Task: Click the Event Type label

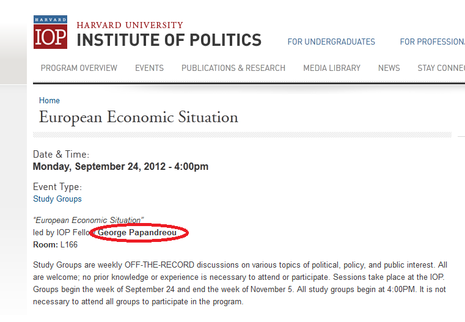Action: tap(57, 187)
